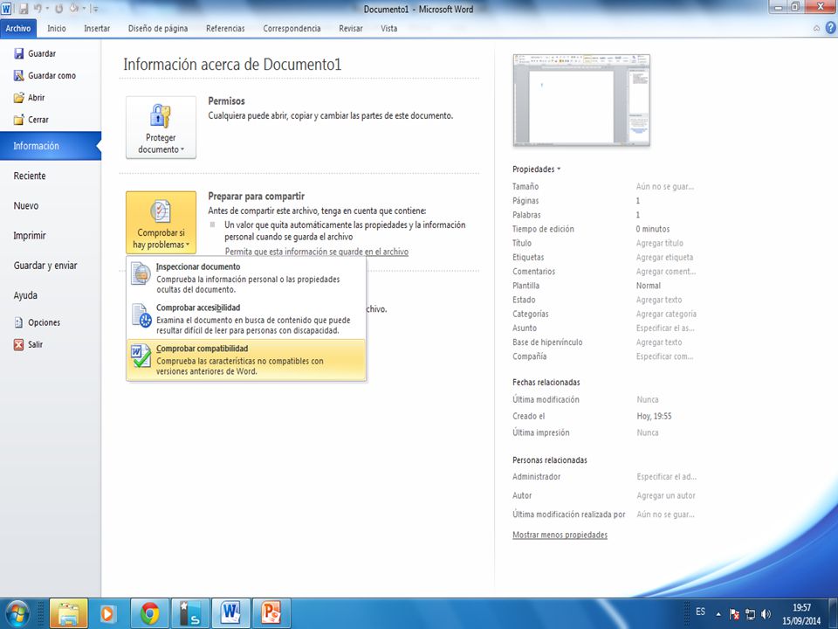The image size is (838, 629).
Task: Select Nuevo in the sidebar
Action: tap(51, 206)
